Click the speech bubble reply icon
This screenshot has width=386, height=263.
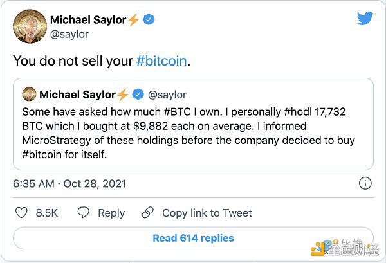pyautogui.click(x=83, y=213)
